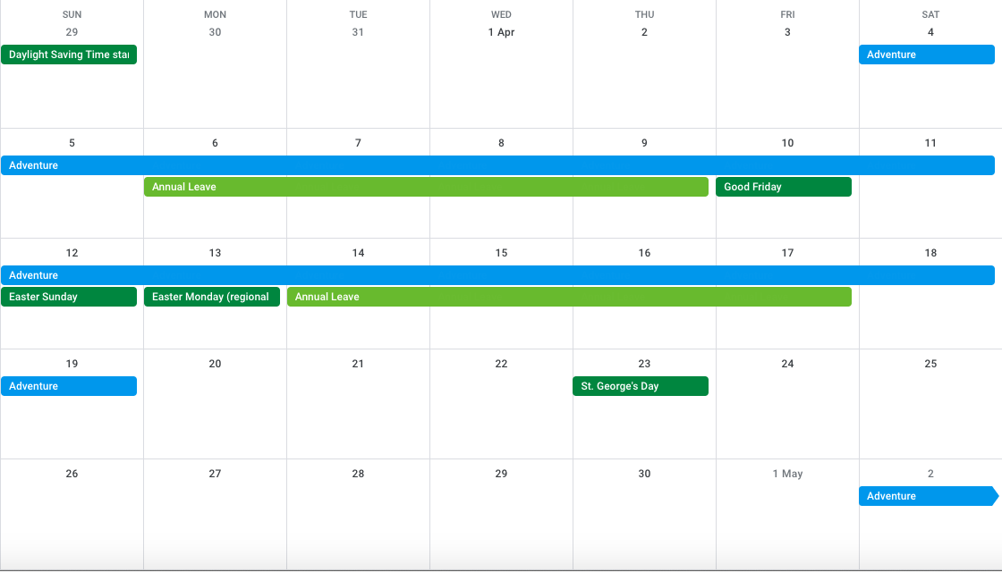The image size is (1002, 572).
Task: Open the Easter Sunday event
Action: point(69,297)
